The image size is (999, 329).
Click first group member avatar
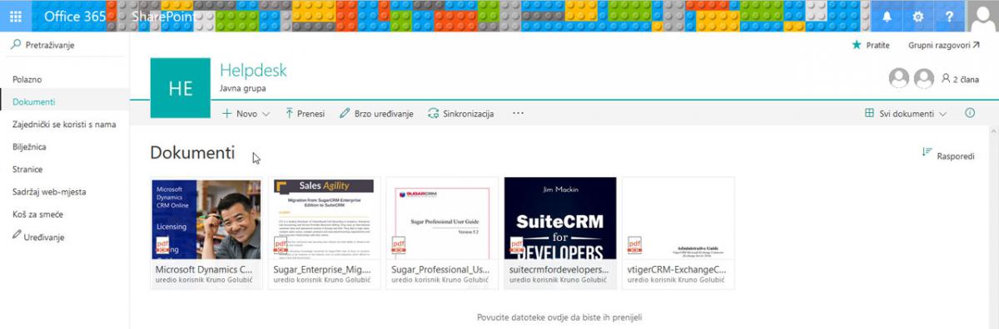899,78
